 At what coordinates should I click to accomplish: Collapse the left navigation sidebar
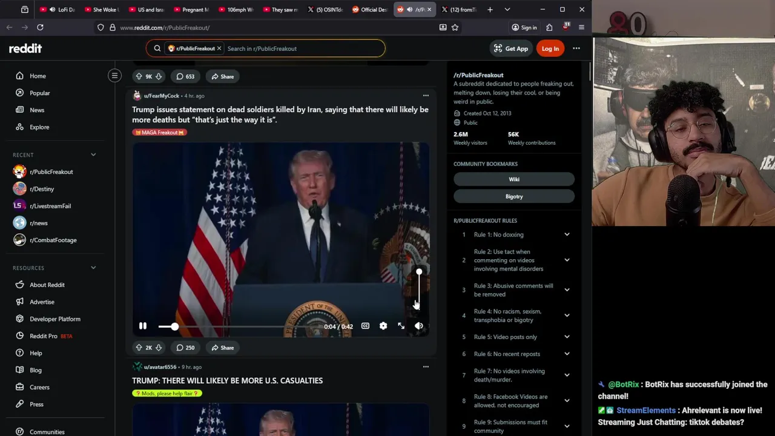pyautogui.click(x=114, y=75)
